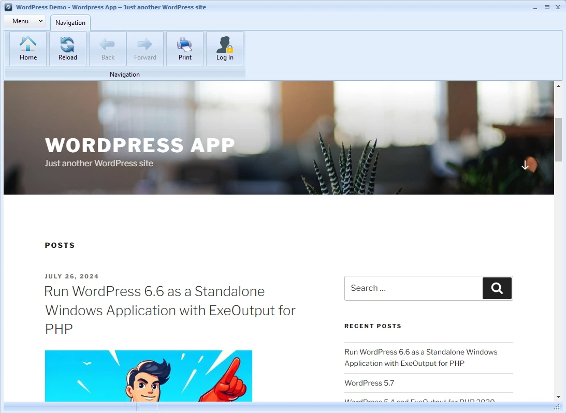This screenshot has width=566, height=413.
Task: Click the up arrow at scrollbar top
Action: pyautogui.click(x=559, y=86)
